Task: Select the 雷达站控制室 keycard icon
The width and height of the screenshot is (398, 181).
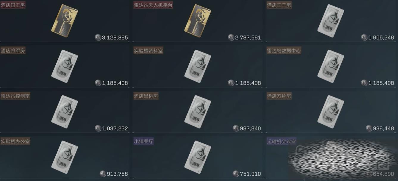Action: pyautogui.click(x=65, y=112)
